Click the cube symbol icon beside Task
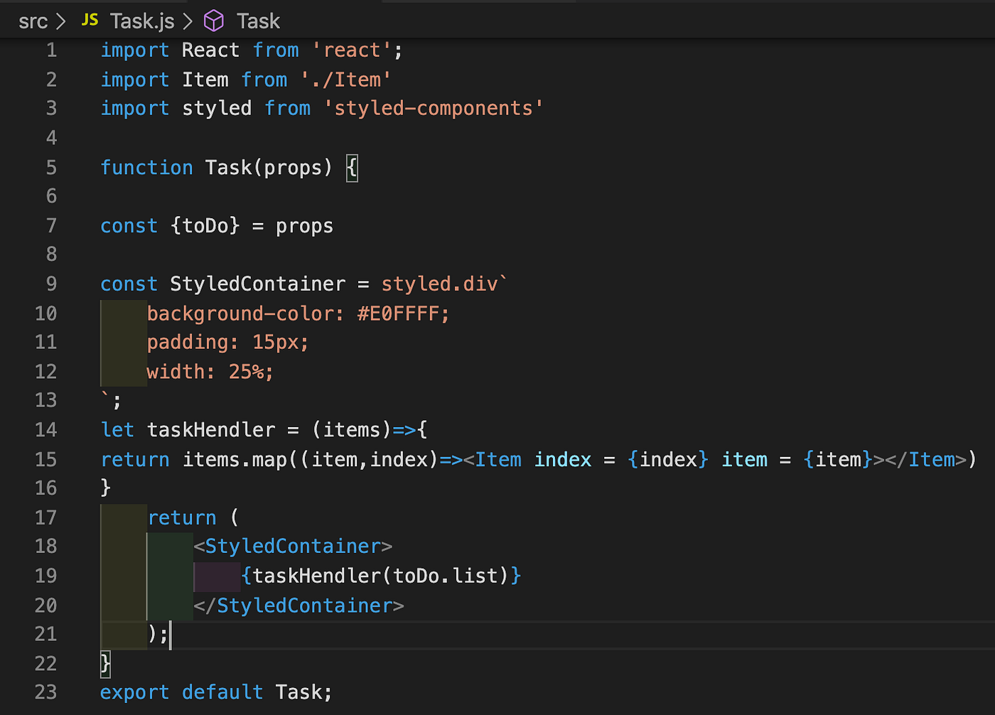Screen dimensions: 995x715 click(x=213, y=21)
